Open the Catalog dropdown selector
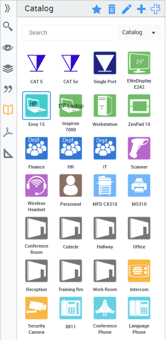The width and height of the screenshot is (166, 340). (139, 33)
